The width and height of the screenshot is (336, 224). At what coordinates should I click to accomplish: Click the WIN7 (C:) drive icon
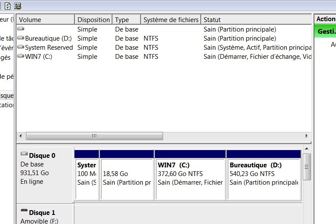coord(21,56)
